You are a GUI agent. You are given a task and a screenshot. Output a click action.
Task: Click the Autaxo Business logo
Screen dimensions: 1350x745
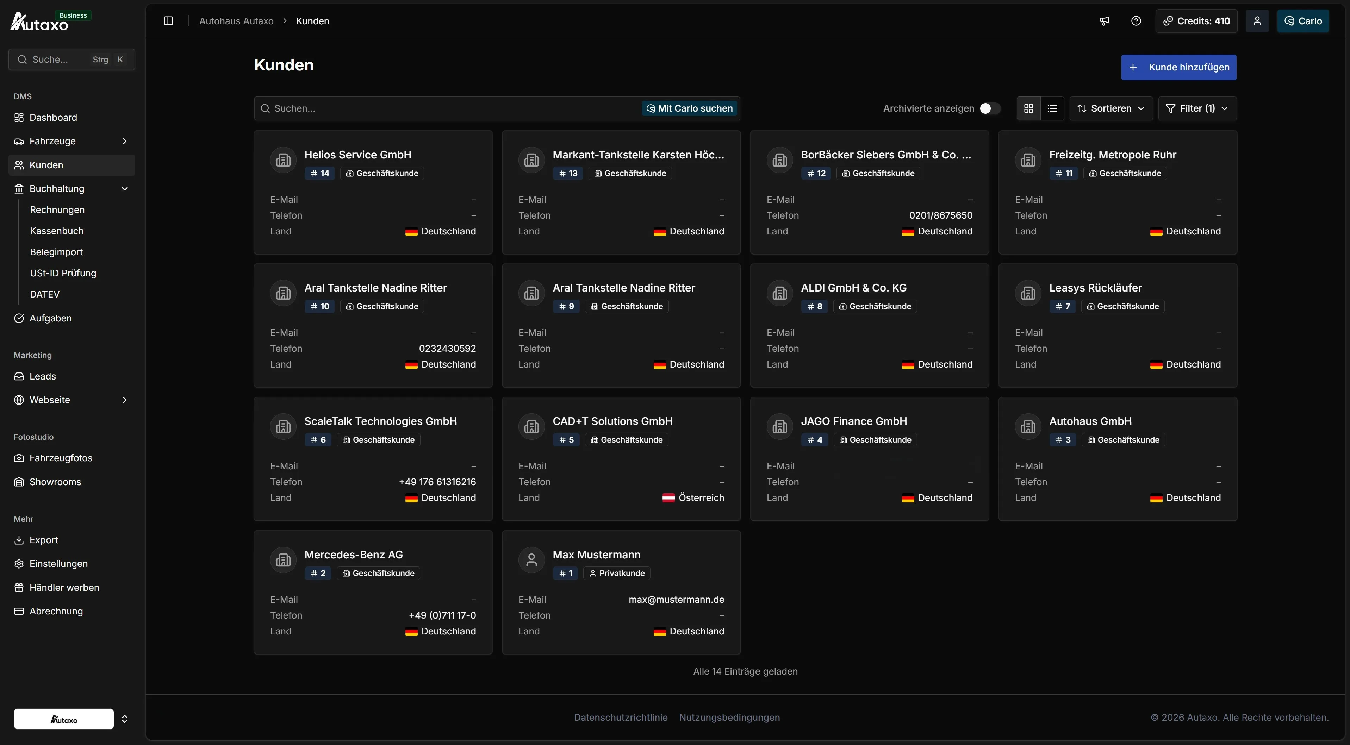click(x=50, y=21)
